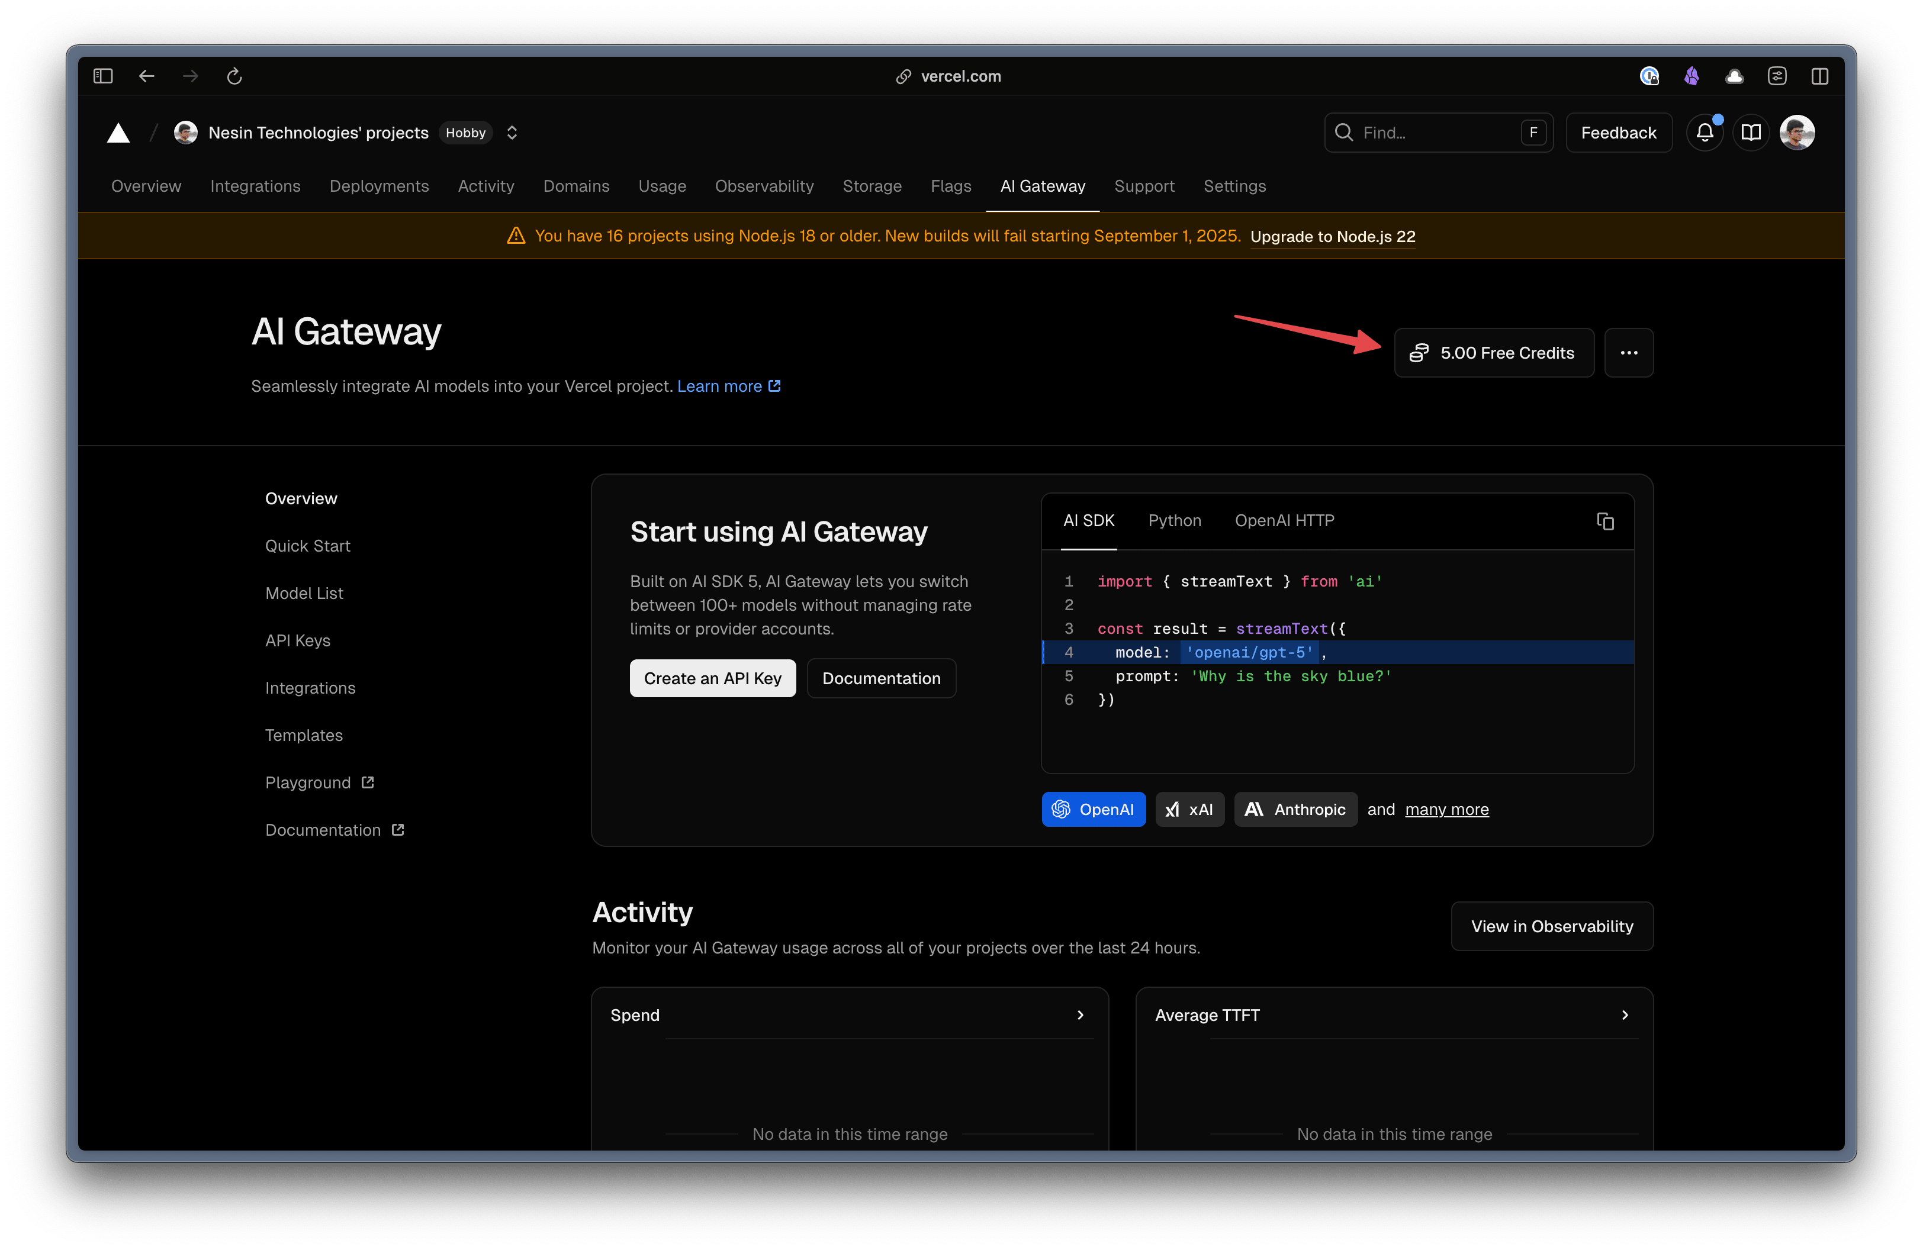Open the Support tab
The height and width of the screenshot is (1250, 1923).
coord(1144,186)
